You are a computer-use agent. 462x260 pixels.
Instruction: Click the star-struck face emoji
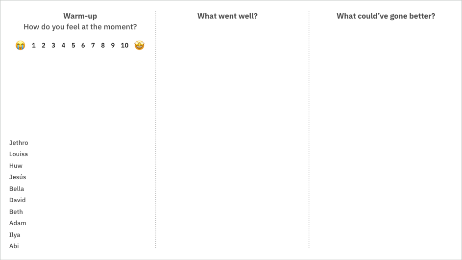pyautogui.click(x=139, y=46)
